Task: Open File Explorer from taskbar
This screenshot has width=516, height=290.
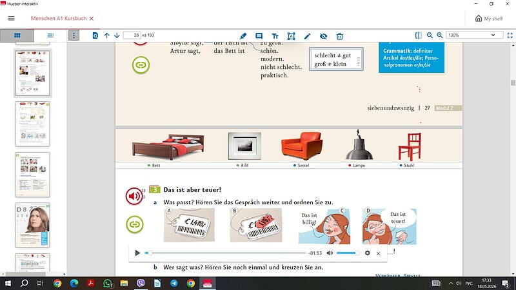Action: point(124,283)
